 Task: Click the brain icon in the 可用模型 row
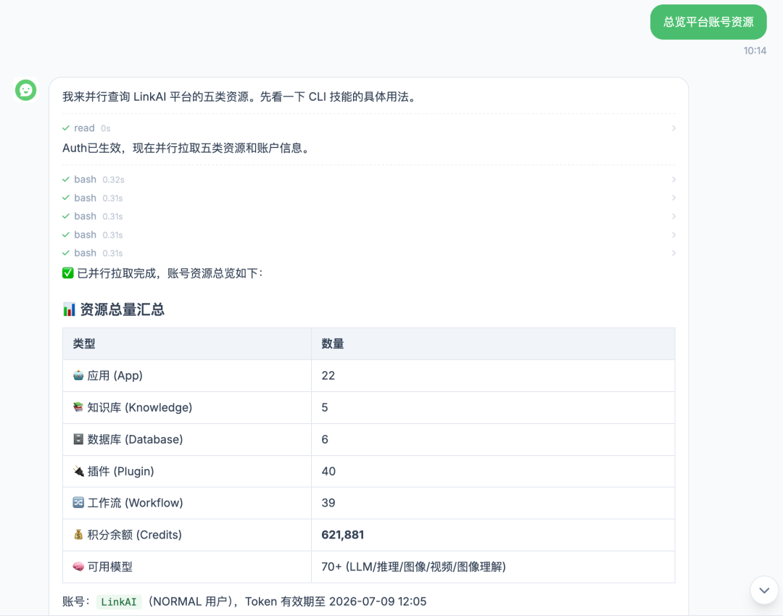[x=78, y=567]
